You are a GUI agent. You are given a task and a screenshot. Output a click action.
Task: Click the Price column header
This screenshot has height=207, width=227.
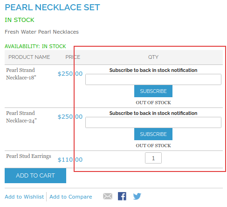point(73,57)
